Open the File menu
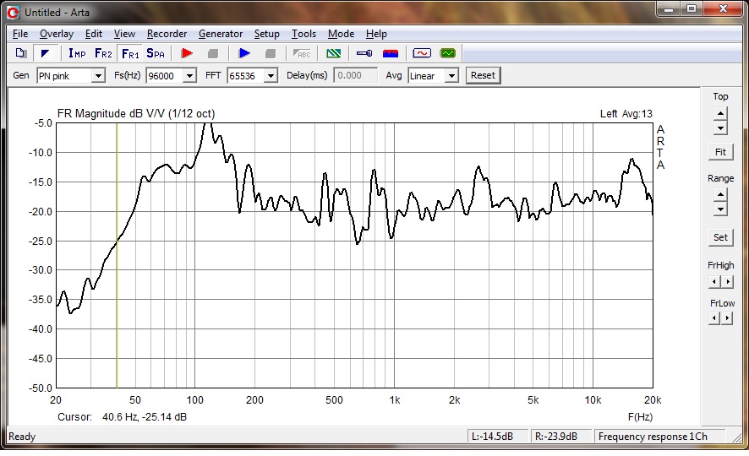Viewport: 749px width, 456px height. coord(20,34)
